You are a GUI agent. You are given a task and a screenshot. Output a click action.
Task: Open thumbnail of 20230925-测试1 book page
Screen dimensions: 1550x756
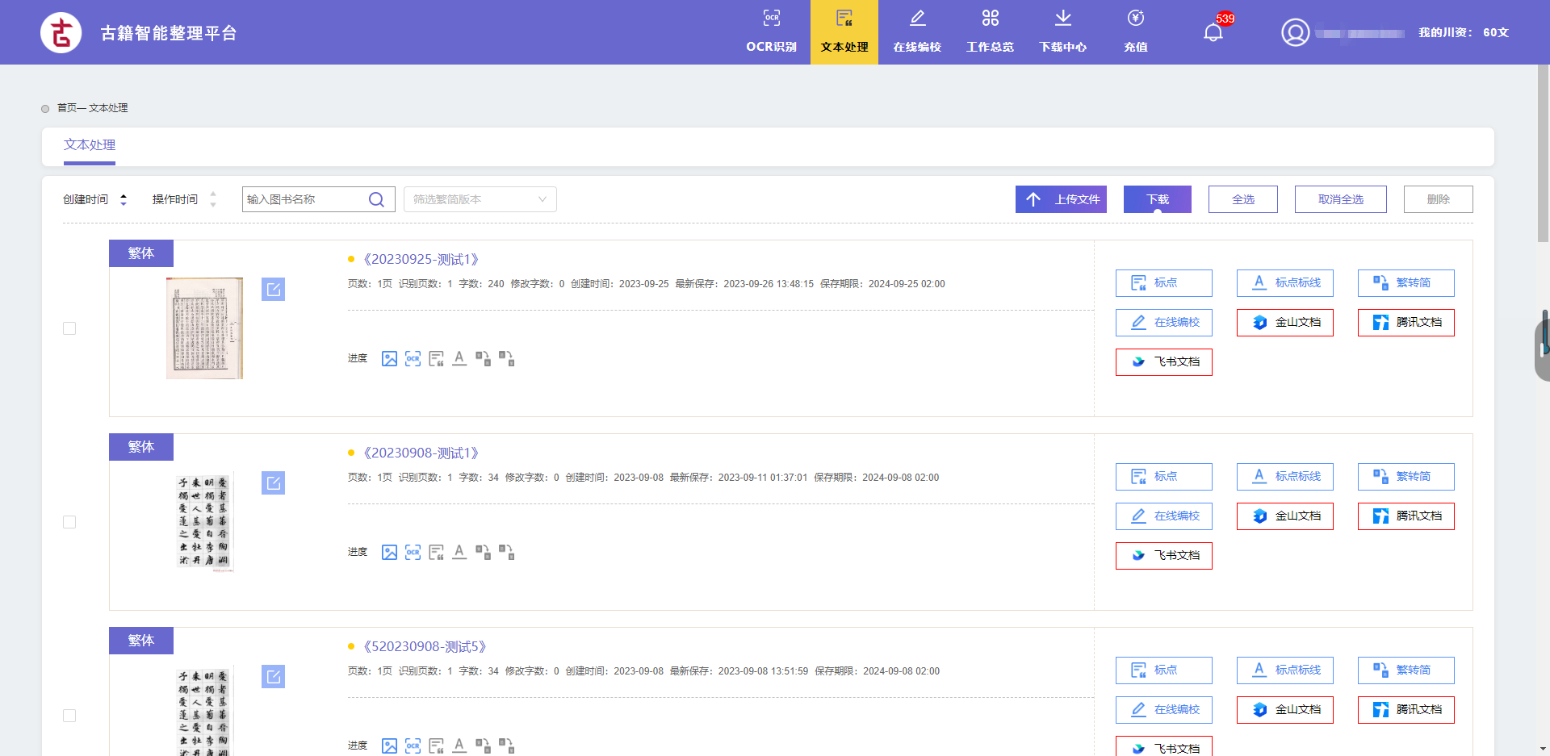tap(204, 328)
